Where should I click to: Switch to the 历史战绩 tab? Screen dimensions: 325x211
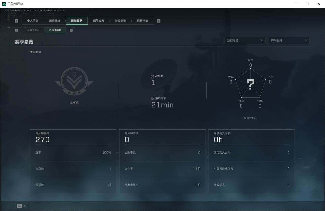point(55,21)
